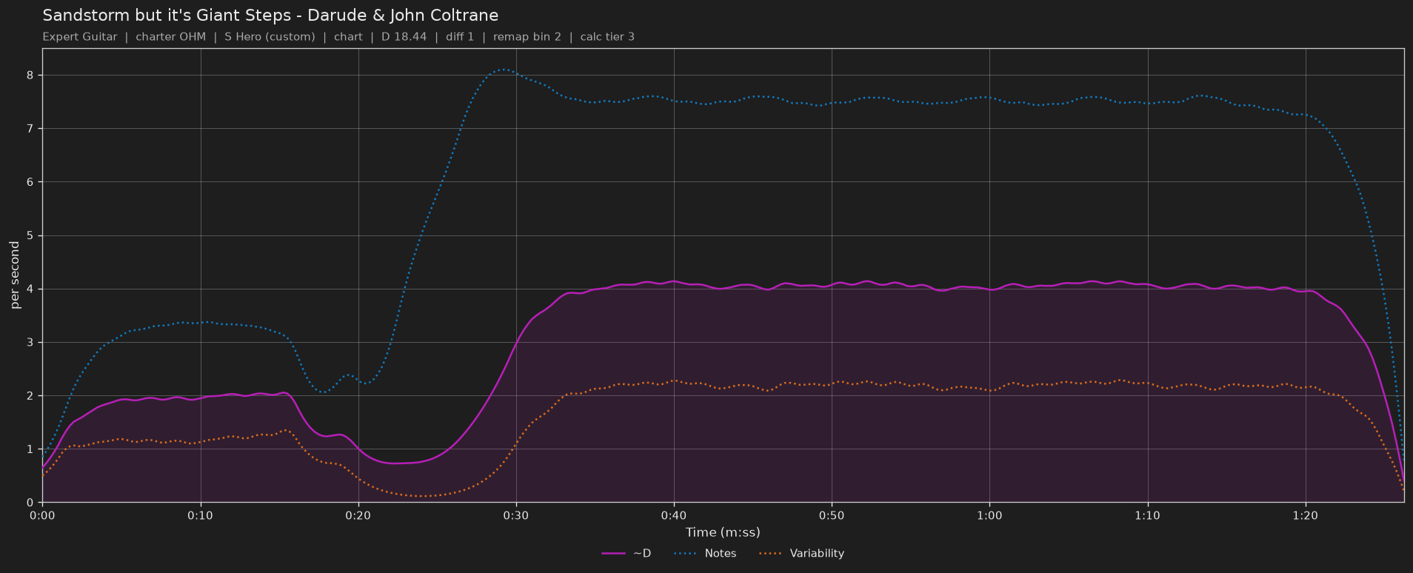Click the 0:30 time tick label

point(515,515)
